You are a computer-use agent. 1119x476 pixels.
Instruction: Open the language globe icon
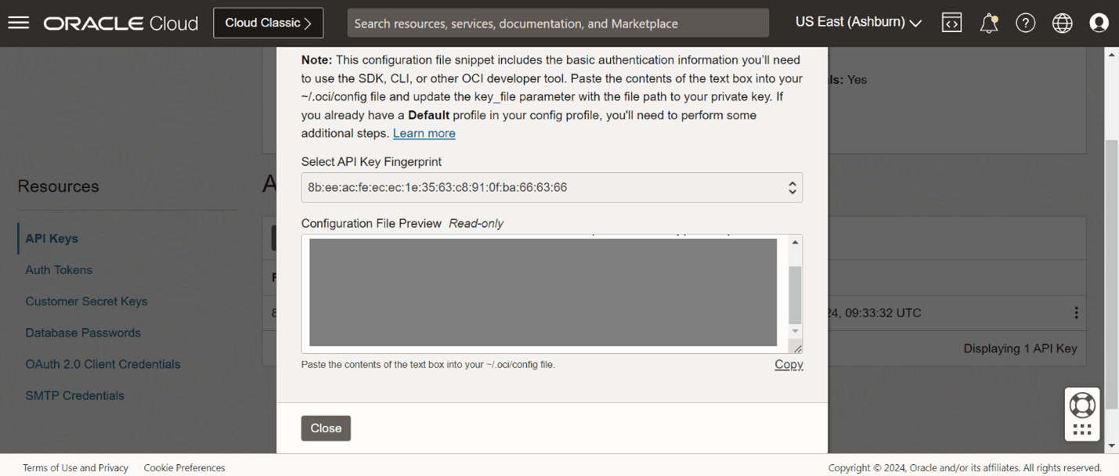[x=1062, y=23]
